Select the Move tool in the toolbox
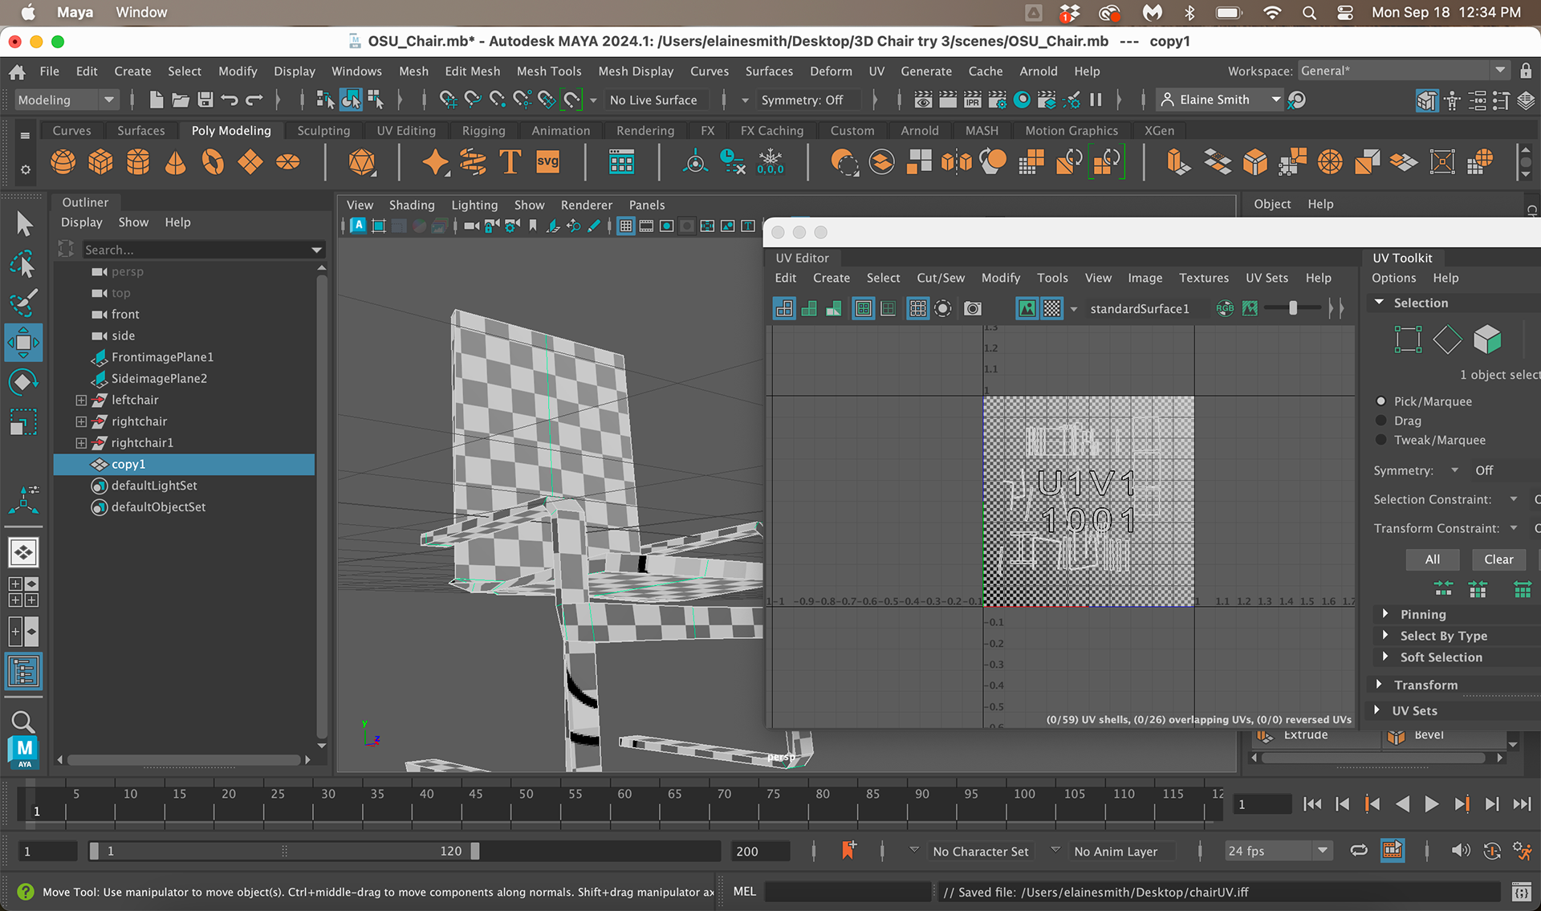This screenshot has height=911, width=1541. (23, 343)
